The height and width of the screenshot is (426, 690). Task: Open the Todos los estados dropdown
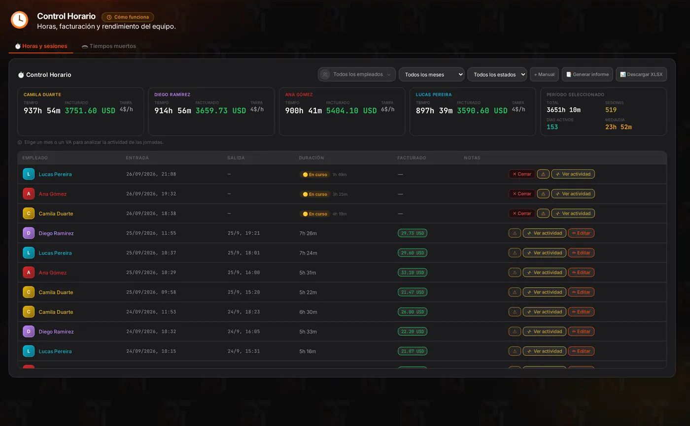click(x=497, y=74)
